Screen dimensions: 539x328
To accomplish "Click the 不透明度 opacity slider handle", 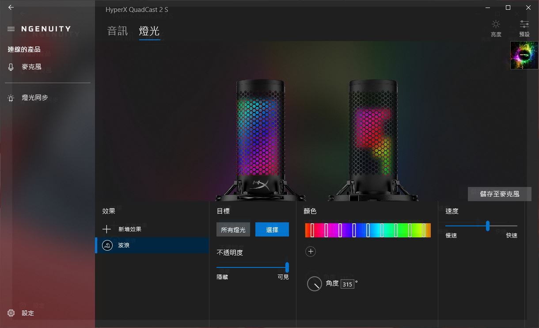I will (287, 267).
